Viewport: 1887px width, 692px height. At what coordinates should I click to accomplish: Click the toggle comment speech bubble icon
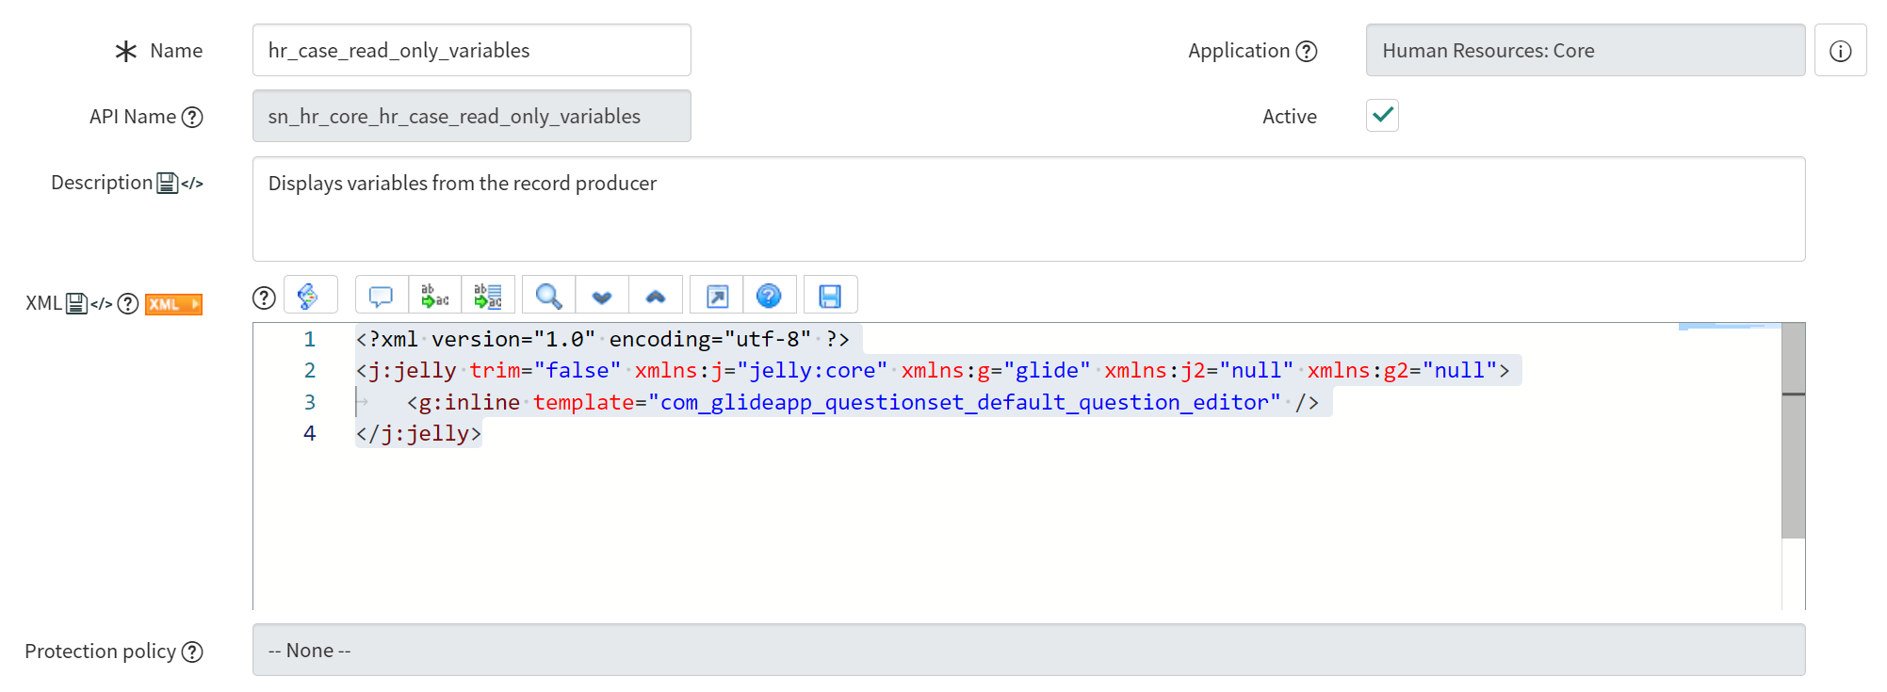pyautogui.click(x=381, y=297)
